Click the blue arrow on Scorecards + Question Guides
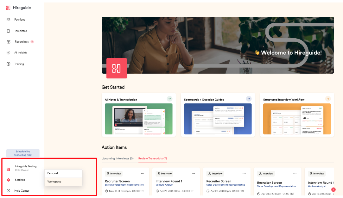This screenshot has height=198, width=343. 249,99
